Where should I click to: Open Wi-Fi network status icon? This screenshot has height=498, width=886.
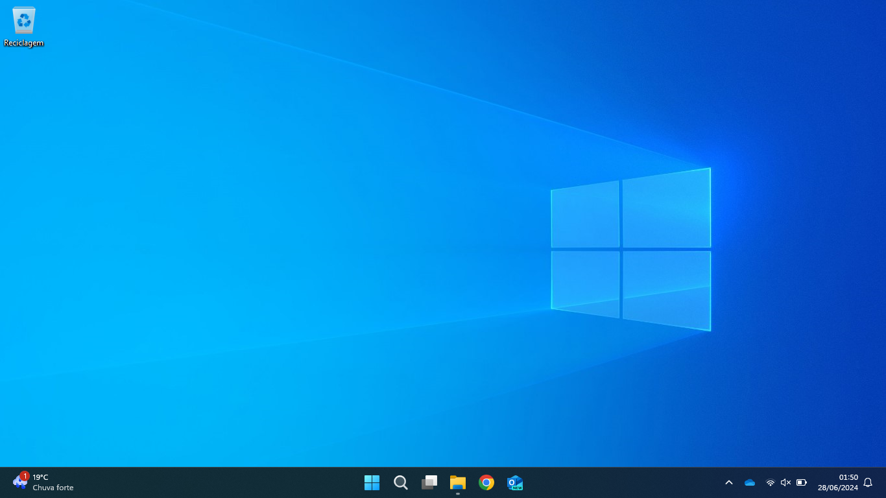[771, 482]
